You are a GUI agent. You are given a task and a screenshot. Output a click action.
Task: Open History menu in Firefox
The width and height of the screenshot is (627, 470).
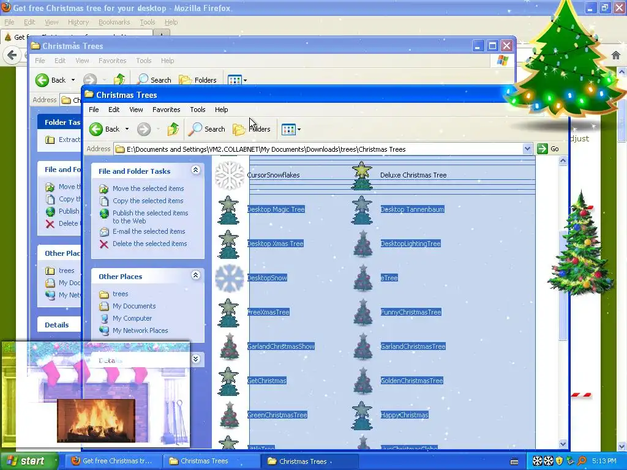(78, 22)
